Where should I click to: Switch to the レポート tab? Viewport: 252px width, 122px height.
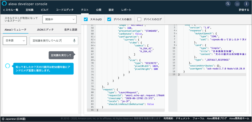pyautogui.click(x=126, y=10)
